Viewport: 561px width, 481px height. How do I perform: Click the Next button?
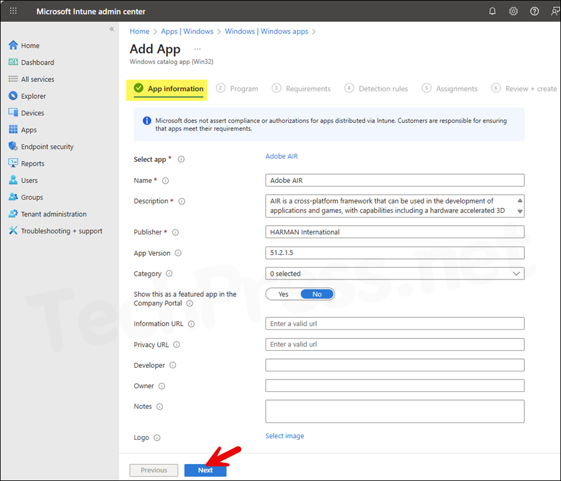[205, 470]
